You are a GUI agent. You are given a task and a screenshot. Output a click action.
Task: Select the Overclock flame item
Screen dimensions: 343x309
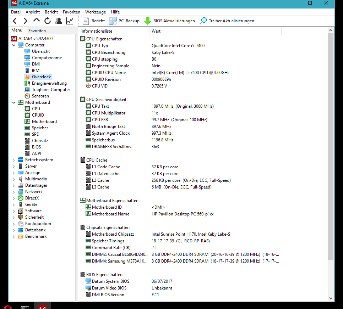click(x=38, y=77)
